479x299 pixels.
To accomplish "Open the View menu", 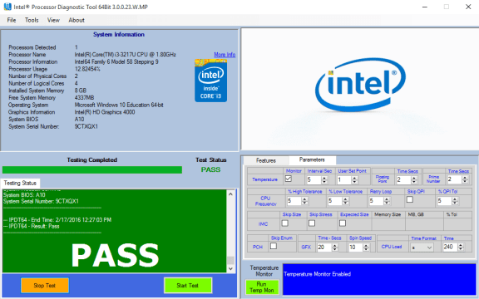I will click(x=53, y=20).
